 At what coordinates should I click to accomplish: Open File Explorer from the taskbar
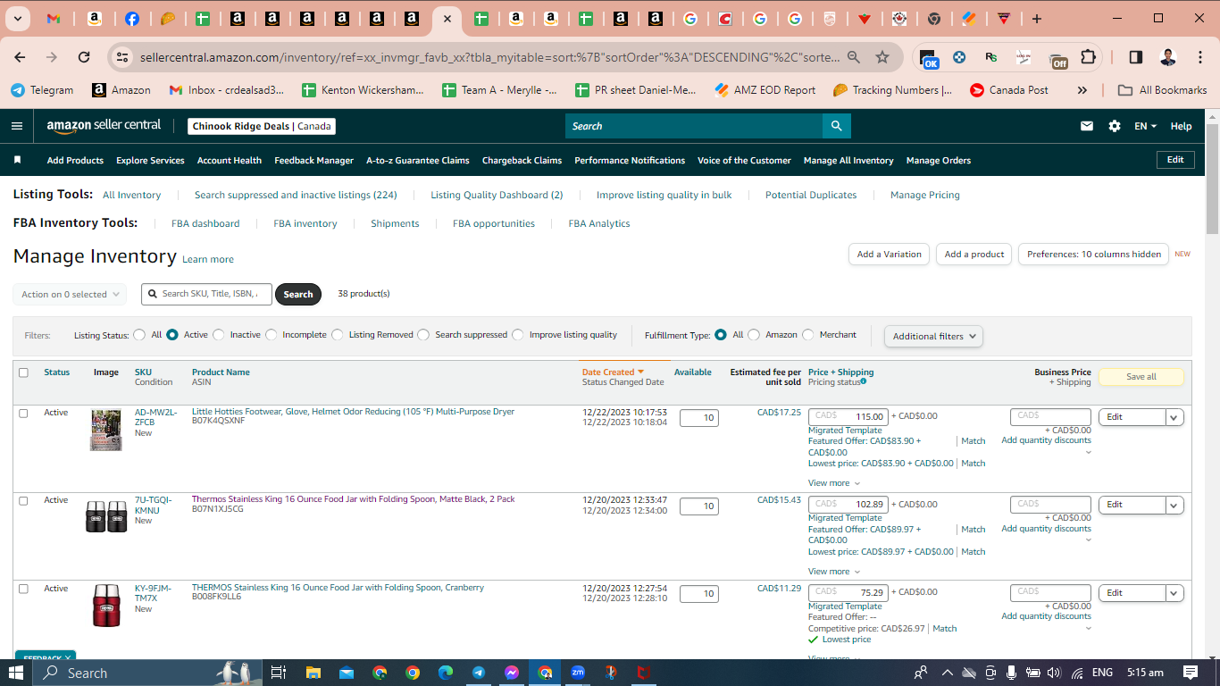click(x=313, y=673)
